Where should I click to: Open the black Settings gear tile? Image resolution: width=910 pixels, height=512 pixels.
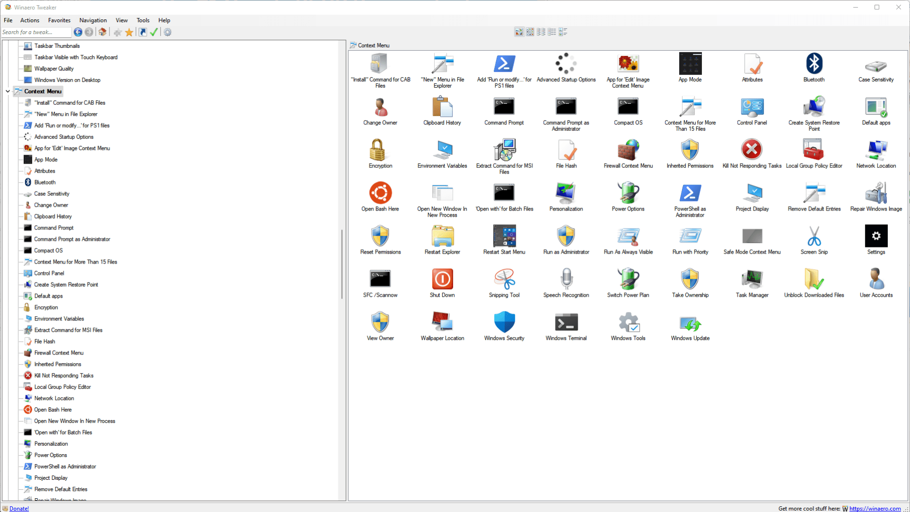tap(876, 236)
